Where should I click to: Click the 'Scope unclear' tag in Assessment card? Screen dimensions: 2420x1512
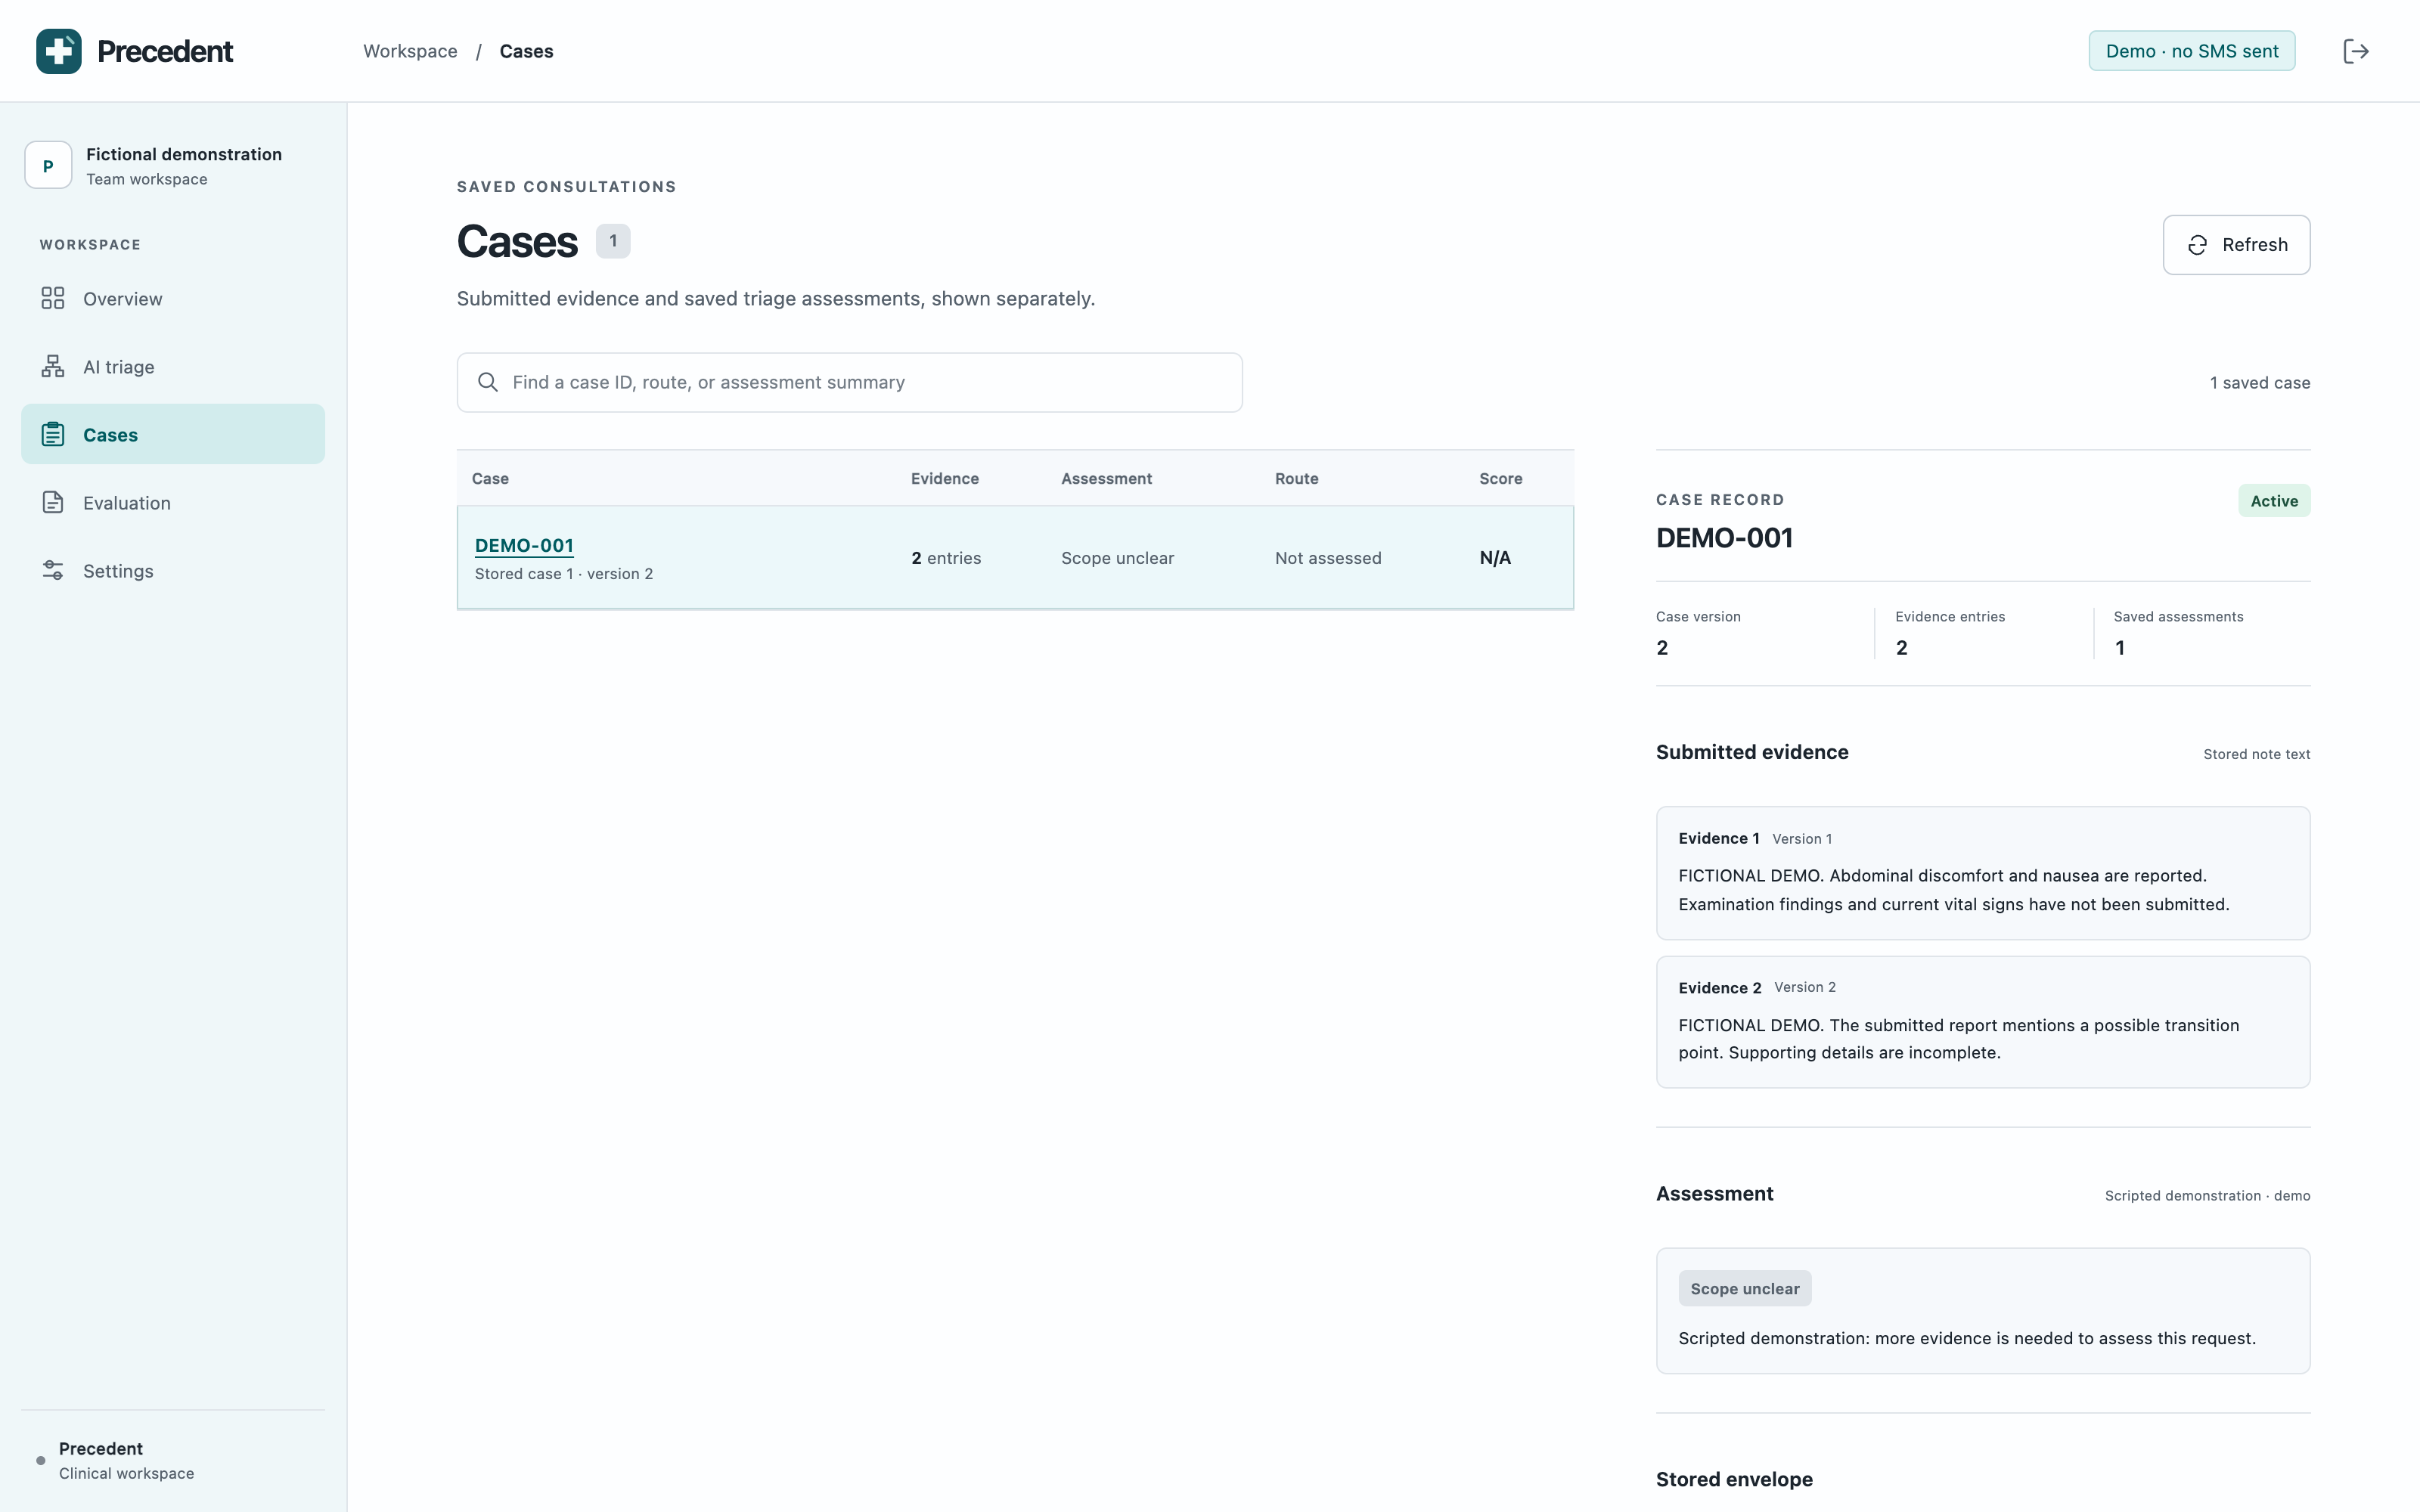1744,1289
